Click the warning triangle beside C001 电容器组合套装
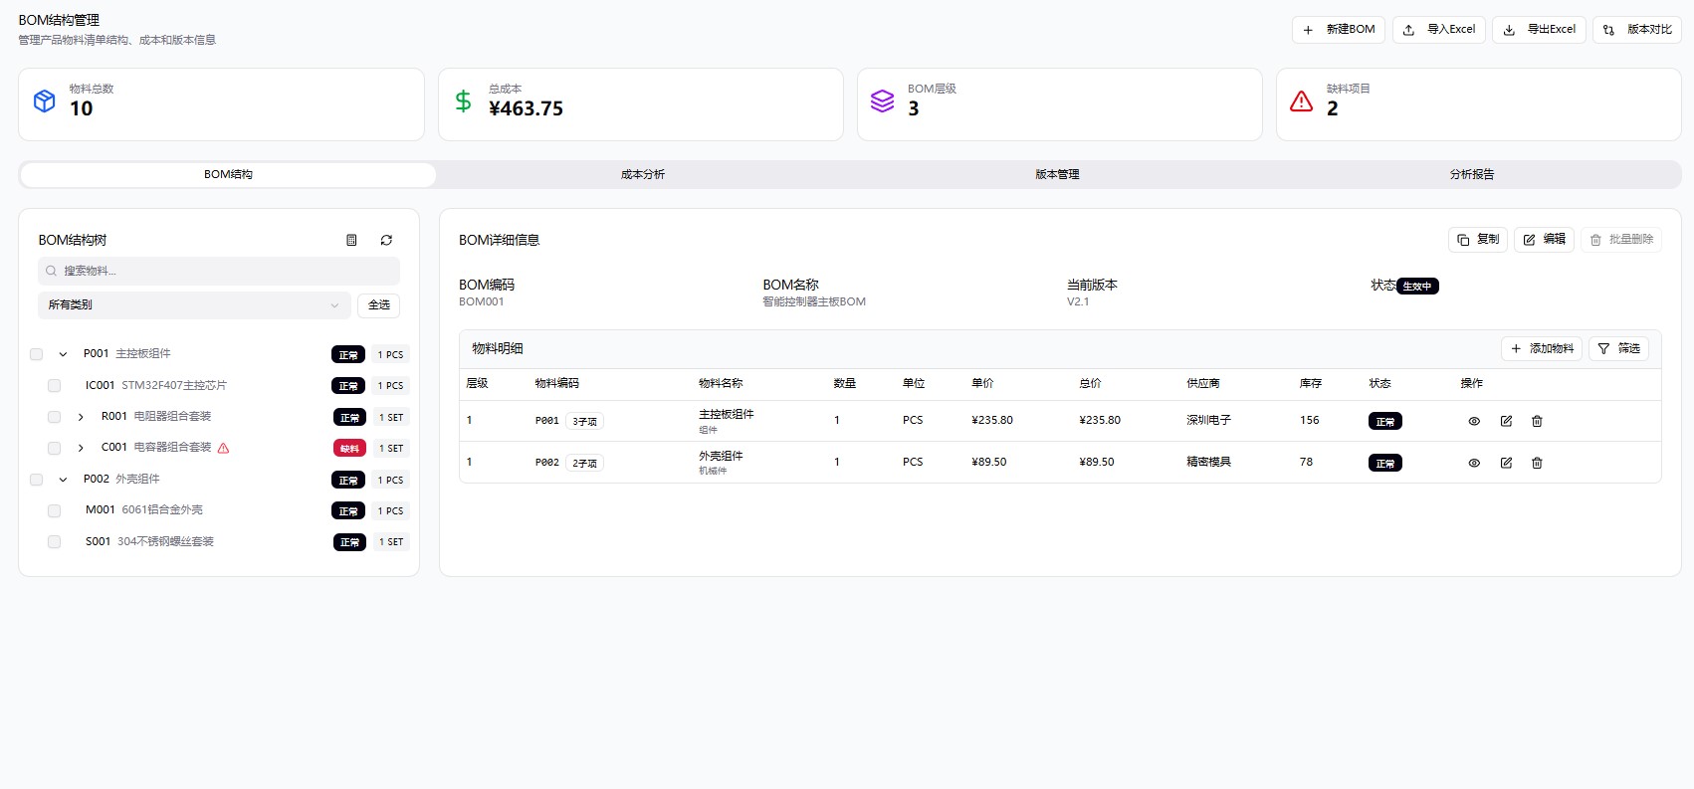1694x789 pixels. point(223,448)
